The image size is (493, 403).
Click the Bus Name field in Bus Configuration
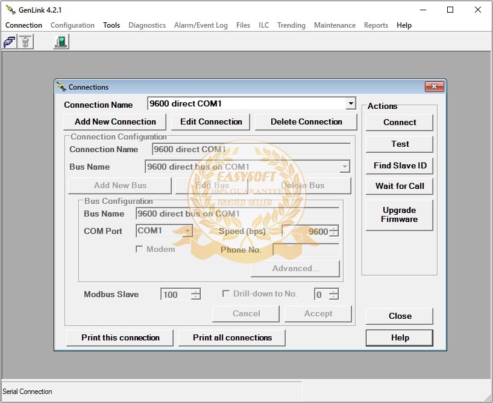(237, 214)
